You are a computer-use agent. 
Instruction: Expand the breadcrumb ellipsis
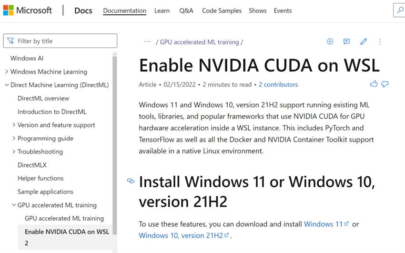pos(147,41)
